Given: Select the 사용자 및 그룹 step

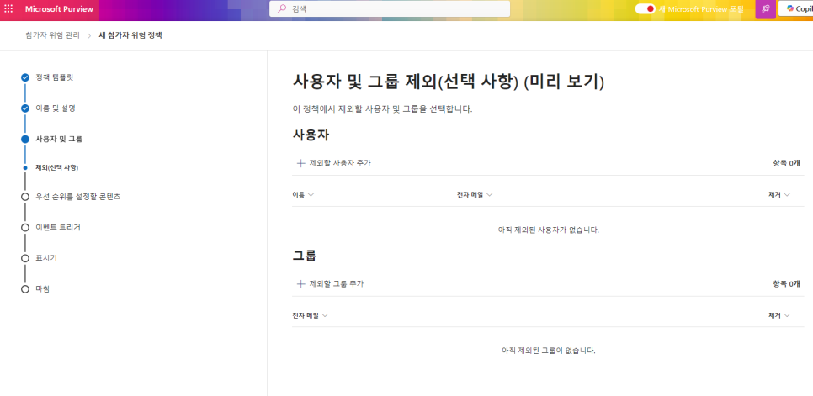Looking at the screenshot, I should pyautogui.click(x=59, y=139).
